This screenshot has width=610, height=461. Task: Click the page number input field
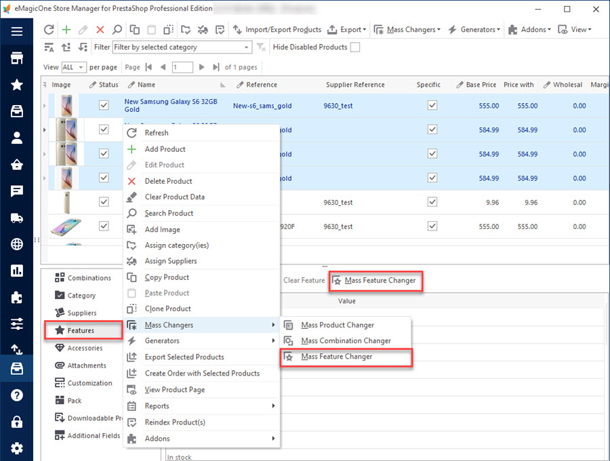point(182,67)
